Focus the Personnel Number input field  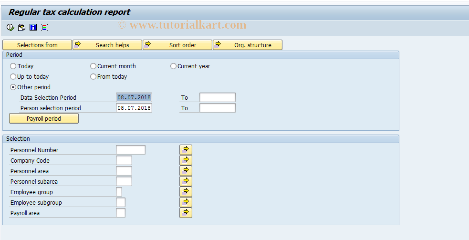131,150
